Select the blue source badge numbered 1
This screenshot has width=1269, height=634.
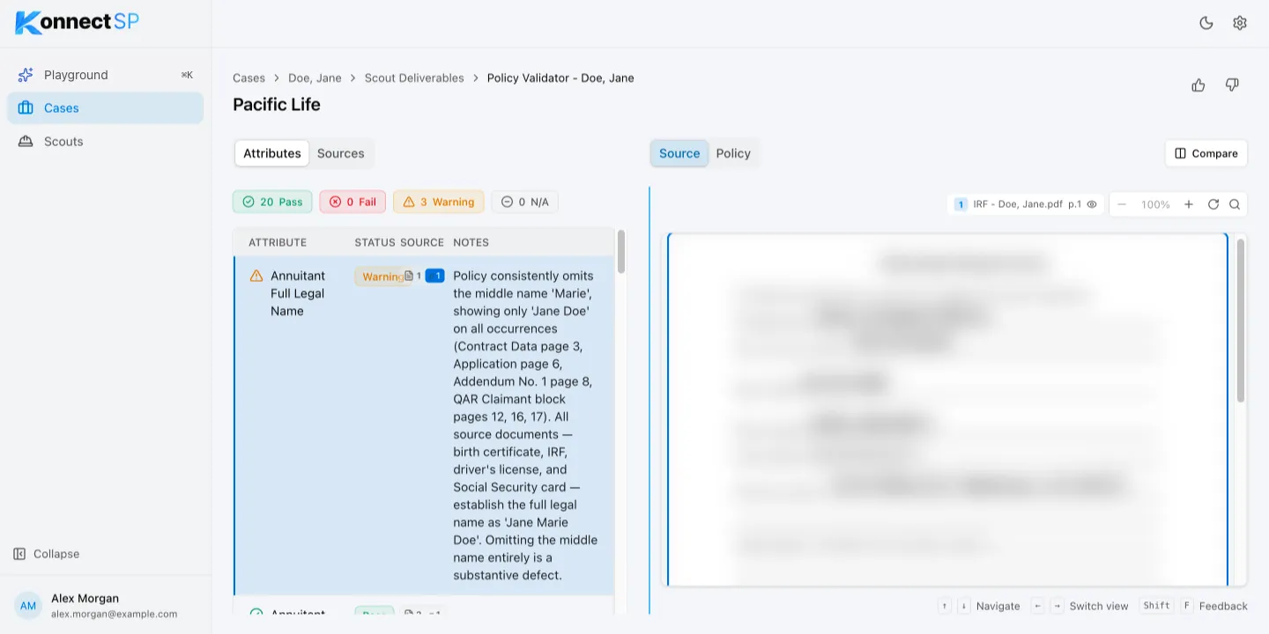(x=434, y=276)
